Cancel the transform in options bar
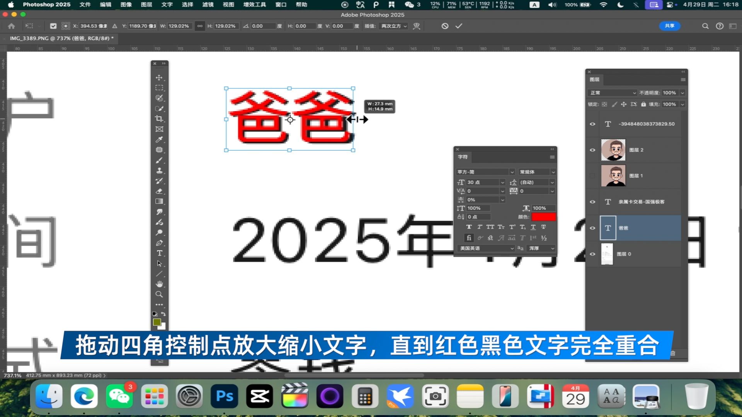The height and width of the screenshot is (417, 742). pos(445,26)
